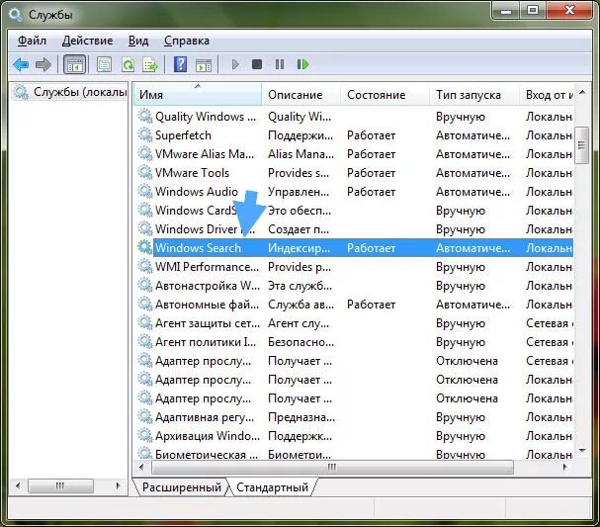Click the gear icon beside WMI Performance
The image size is (600, 527).
coord(145,266)
